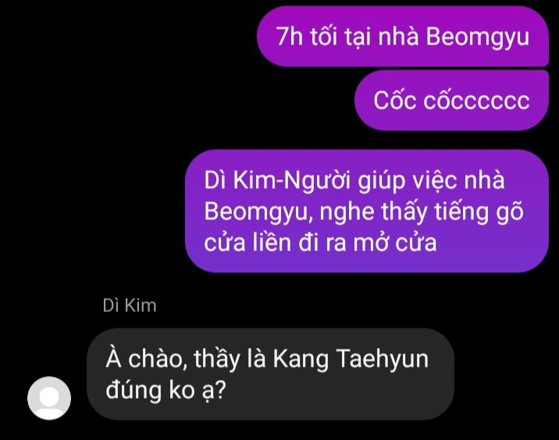Select the '7h tối tại nhà Beomgyu' message
Image resolution: width=559 pixels, height=440 pixels.
pos(403,37)
